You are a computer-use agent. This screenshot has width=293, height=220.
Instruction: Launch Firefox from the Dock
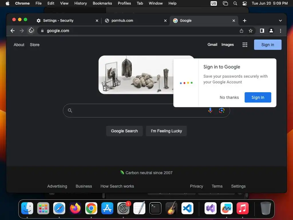[x=75, y=208]
